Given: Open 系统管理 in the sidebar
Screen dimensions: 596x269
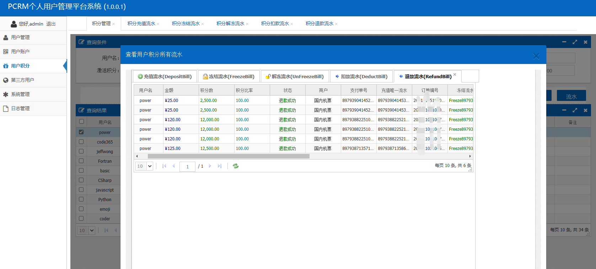Looking at the screenshot, I should (x=20, y=94).
